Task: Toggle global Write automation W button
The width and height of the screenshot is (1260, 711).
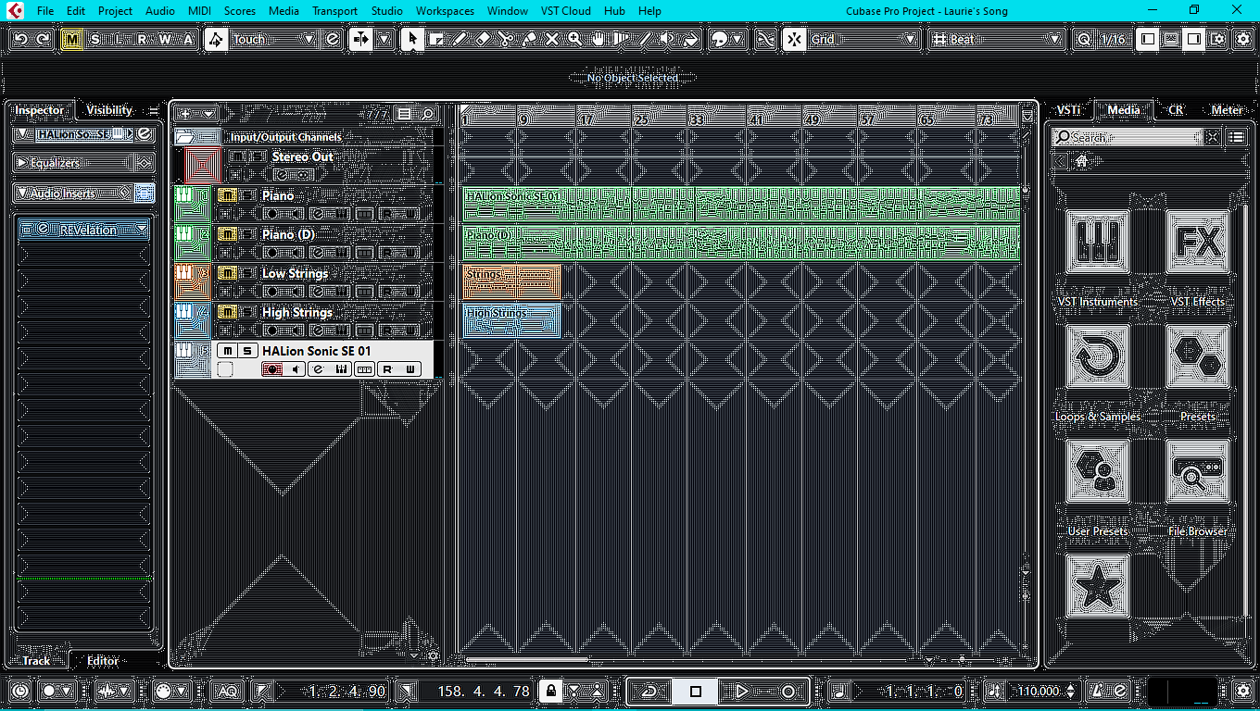Action: pos(165,39)
